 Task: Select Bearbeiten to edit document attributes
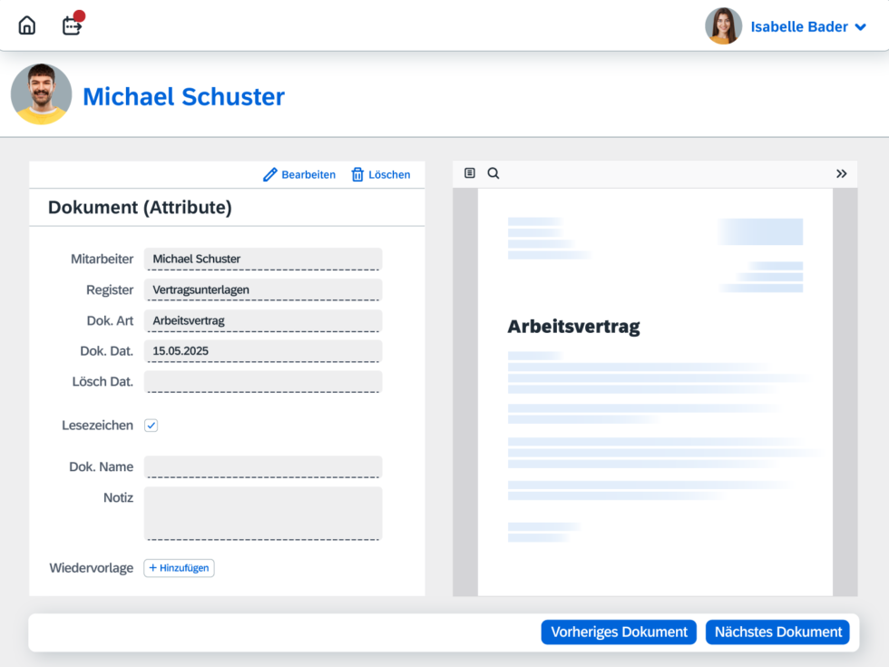[308, 174]
